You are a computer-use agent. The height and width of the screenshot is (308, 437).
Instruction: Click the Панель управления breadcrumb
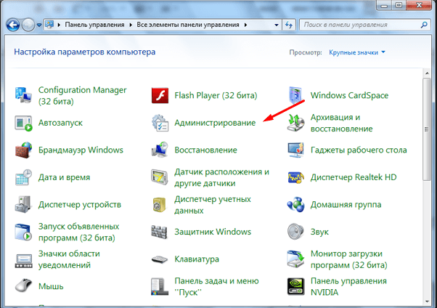click(95, 25)
